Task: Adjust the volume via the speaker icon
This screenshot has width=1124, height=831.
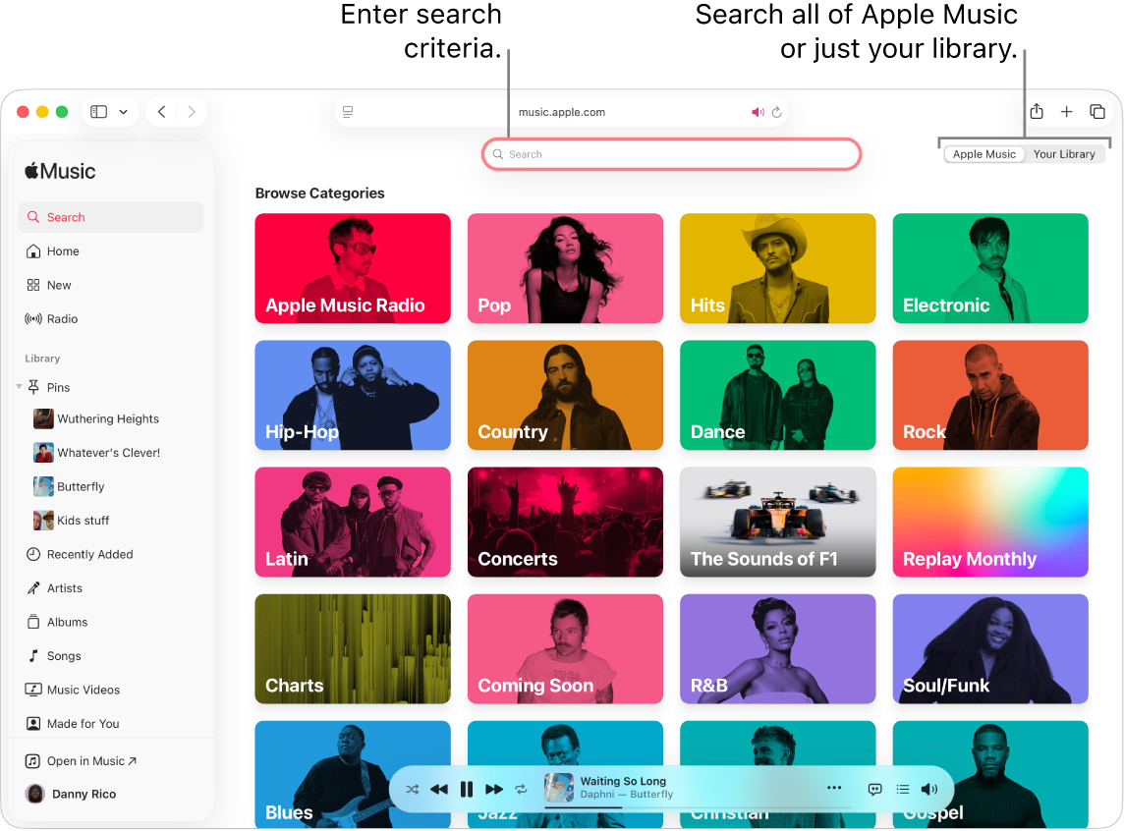Action: pyautogui.click(x=929, y=789)
